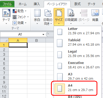
Task: Select row 3 header
Action: [x=4, y=54]
